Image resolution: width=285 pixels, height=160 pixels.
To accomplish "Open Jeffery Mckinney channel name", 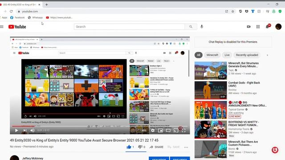I will tap(33, 158).
